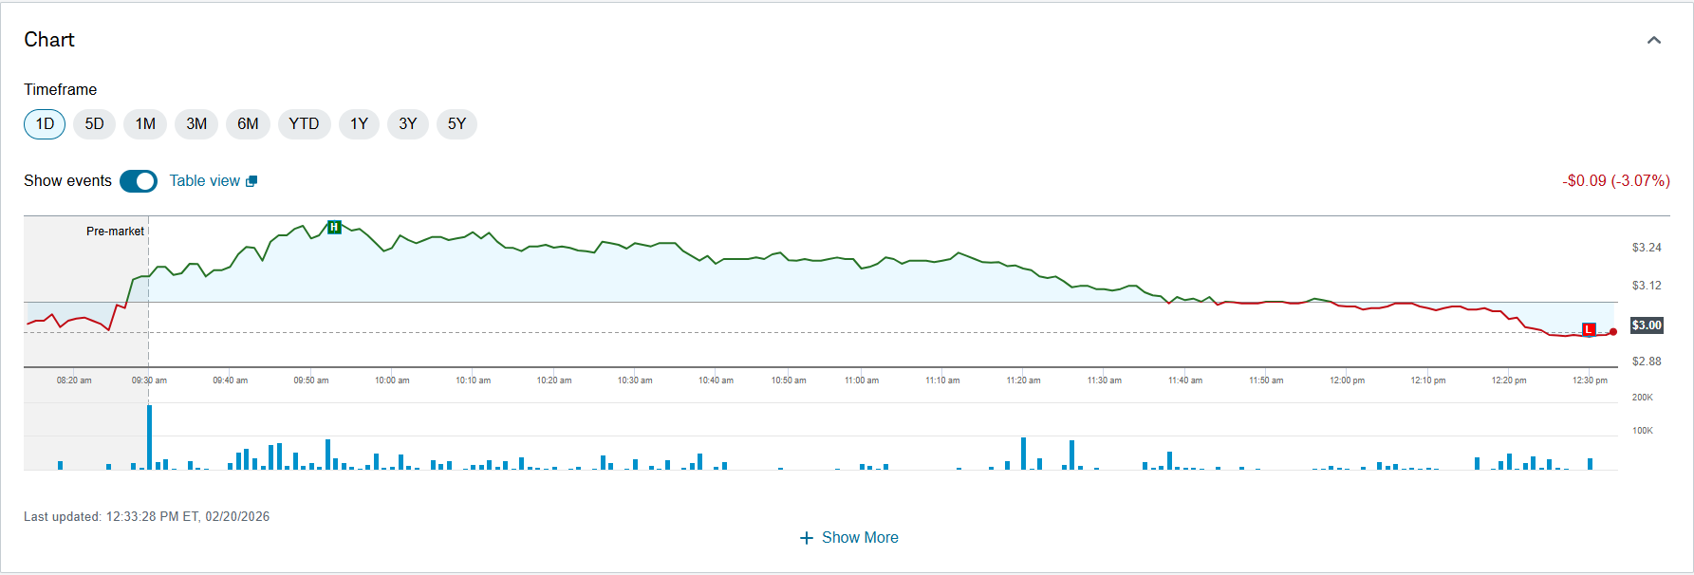Screen dimensions: 1694x575
Task: Click the $2.88 price axis label
Action: click(x=1647, y=362)
